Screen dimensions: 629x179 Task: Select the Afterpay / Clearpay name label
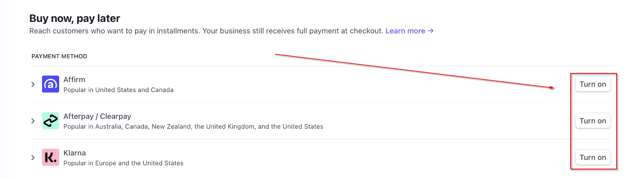point(97,116)
